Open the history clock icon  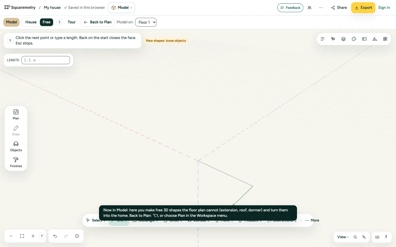(77, 236)
